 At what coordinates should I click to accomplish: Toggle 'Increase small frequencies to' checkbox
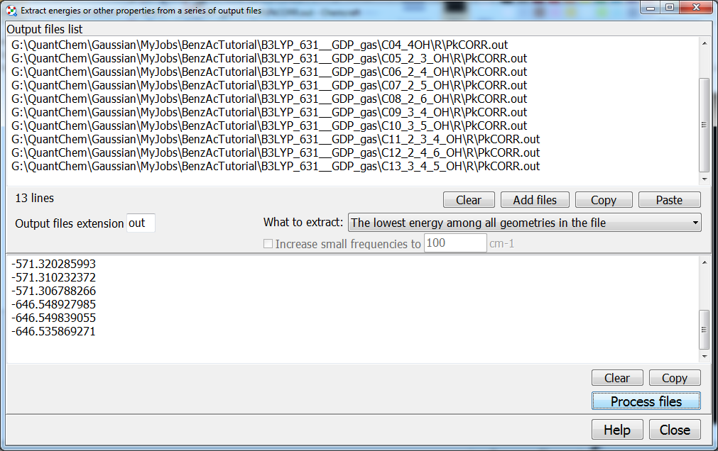(x=268, y=244)
